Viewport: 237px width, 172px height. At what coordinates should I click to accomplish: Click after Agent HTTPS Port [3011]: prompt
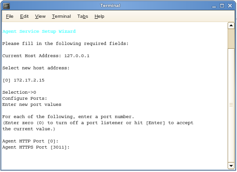pos(72,147)
